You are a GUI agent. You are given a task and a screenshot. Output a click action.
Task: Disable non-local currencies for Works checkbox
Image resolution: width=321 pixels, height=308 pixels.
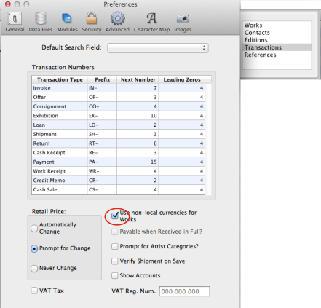pyautogui.click(x=115, y=216)
